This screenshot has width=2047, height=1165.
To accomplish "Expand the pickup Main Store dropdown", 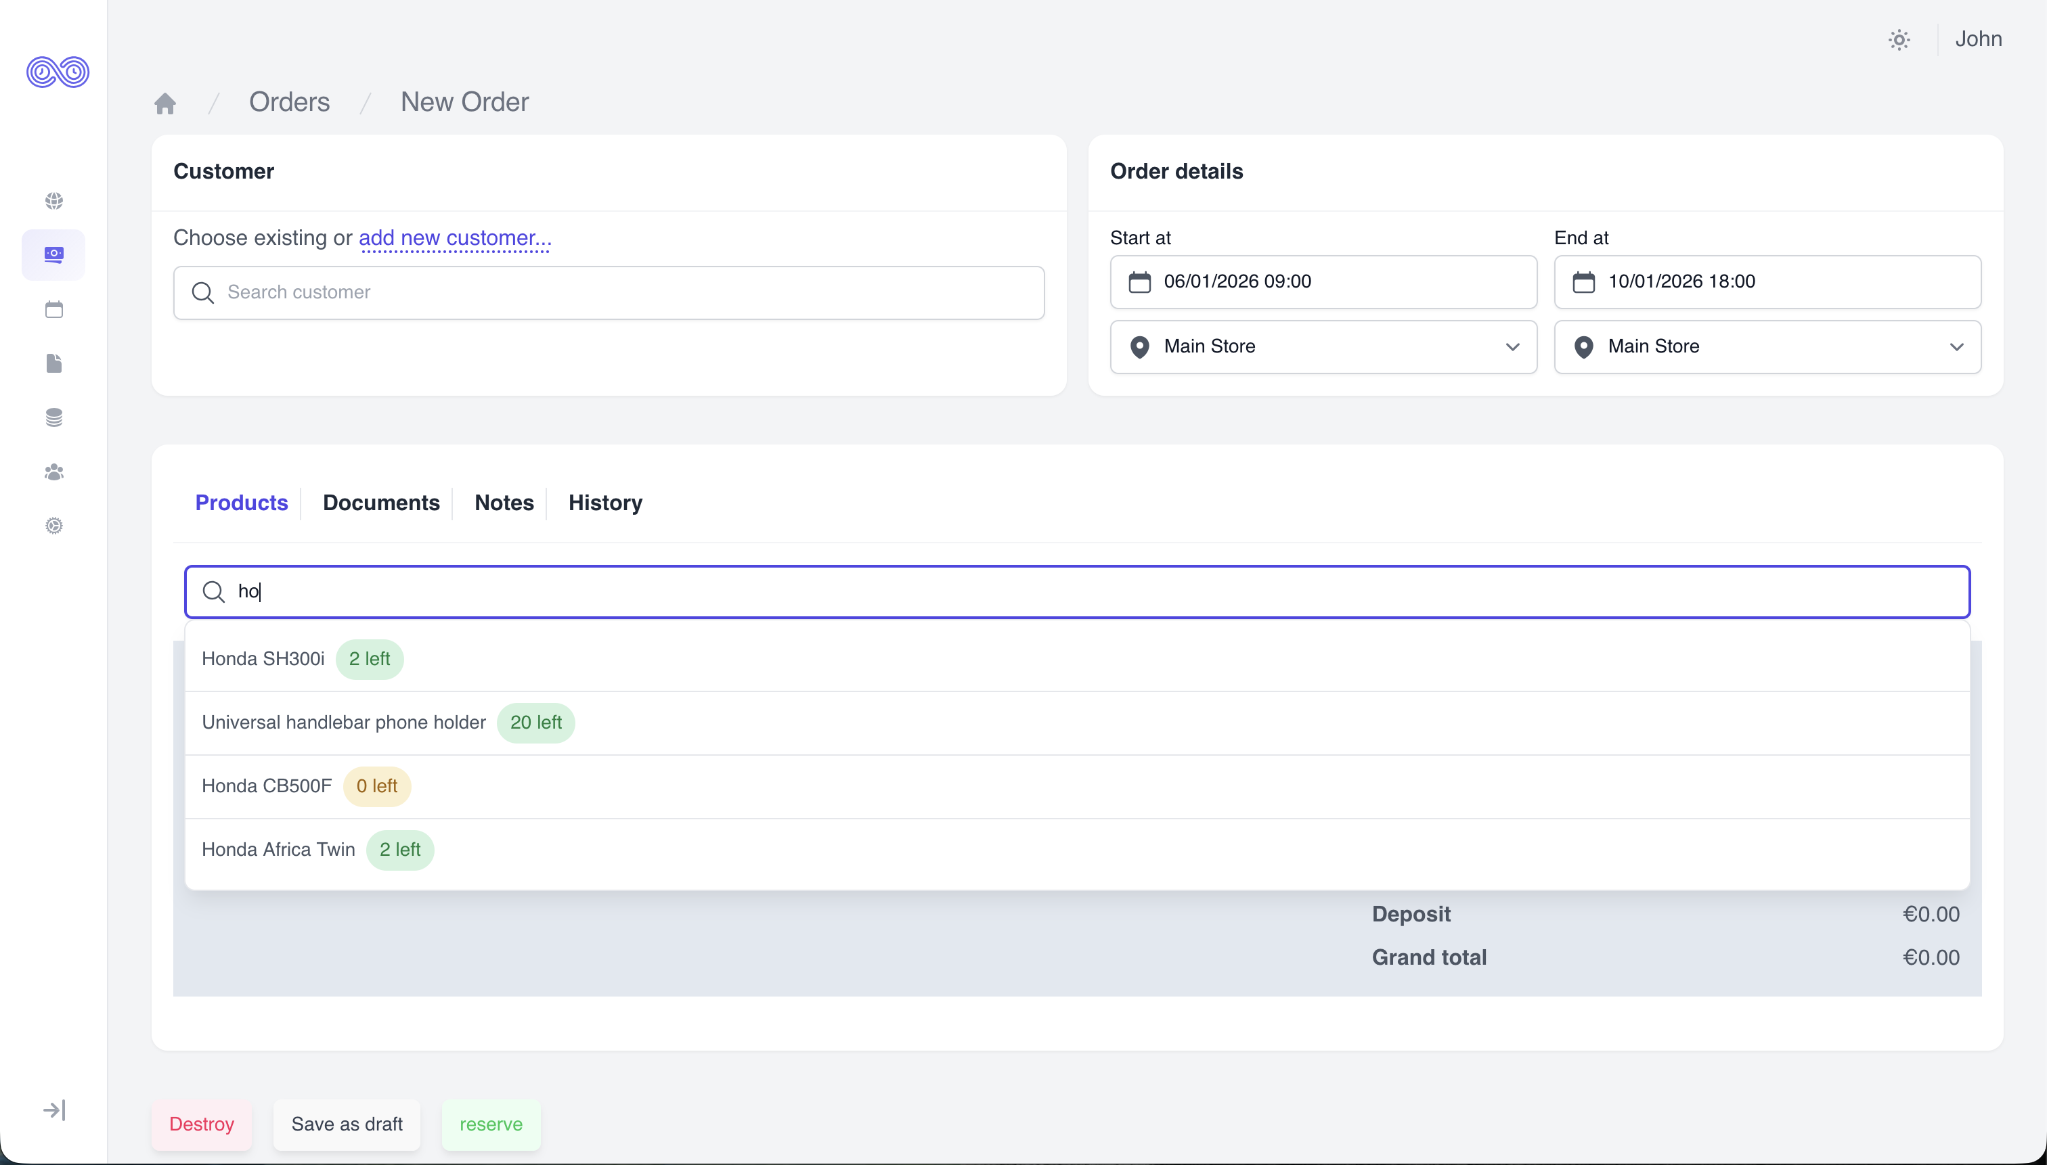I will click(1323, 346).
